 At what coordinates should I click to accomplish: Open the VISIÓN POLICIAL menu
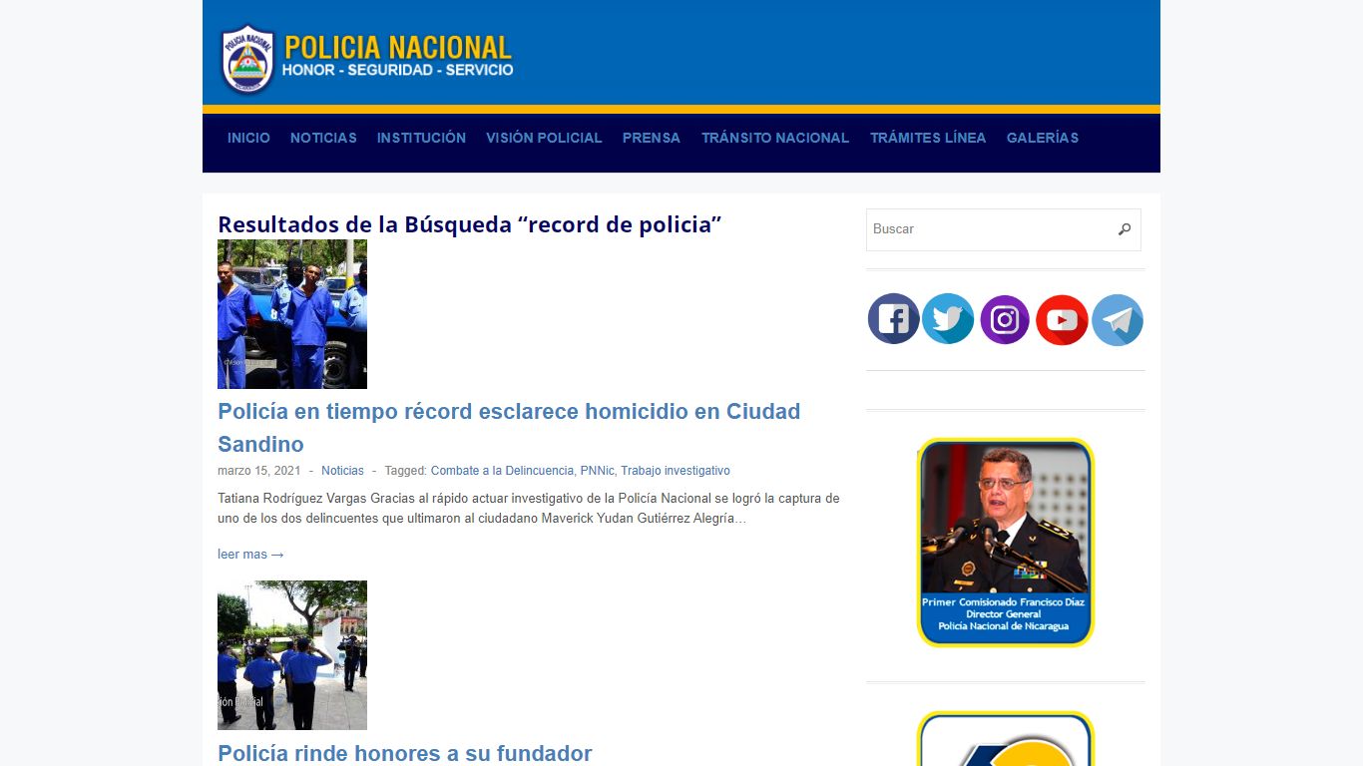[x=544, y=138]
